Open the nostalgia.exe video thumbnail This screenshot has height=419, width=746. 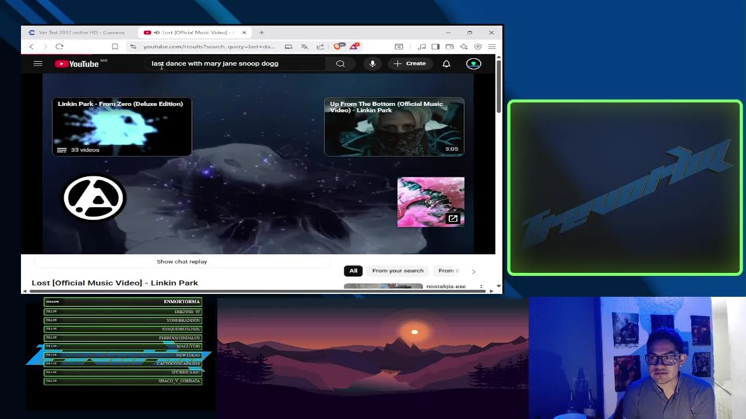tap(383, 286)
